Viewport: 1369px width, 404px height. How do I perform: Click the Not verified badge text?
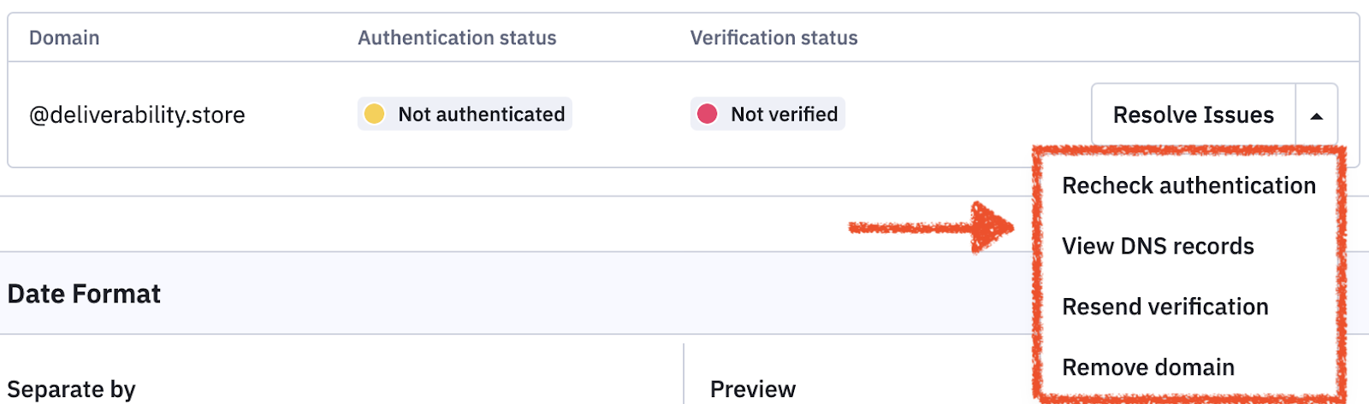[x=784, y=114]
